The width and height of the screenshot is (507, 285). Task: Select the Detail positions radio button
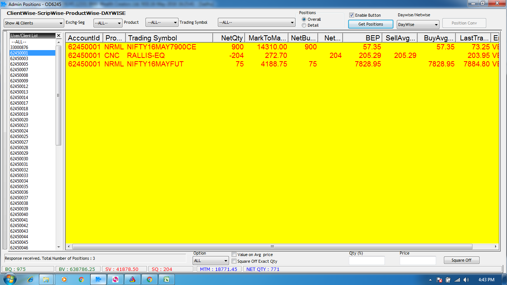point(304,25)
